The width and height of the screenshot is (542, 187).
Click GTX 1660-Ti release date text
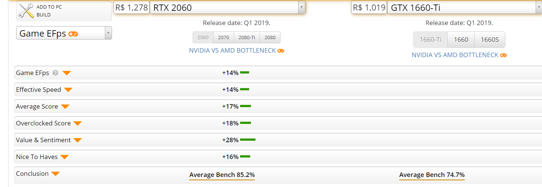[459, 23]
